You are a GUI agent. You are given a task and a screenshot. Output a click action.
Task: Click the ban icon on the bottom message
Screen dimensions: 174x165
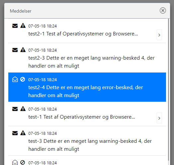(23, 162)
